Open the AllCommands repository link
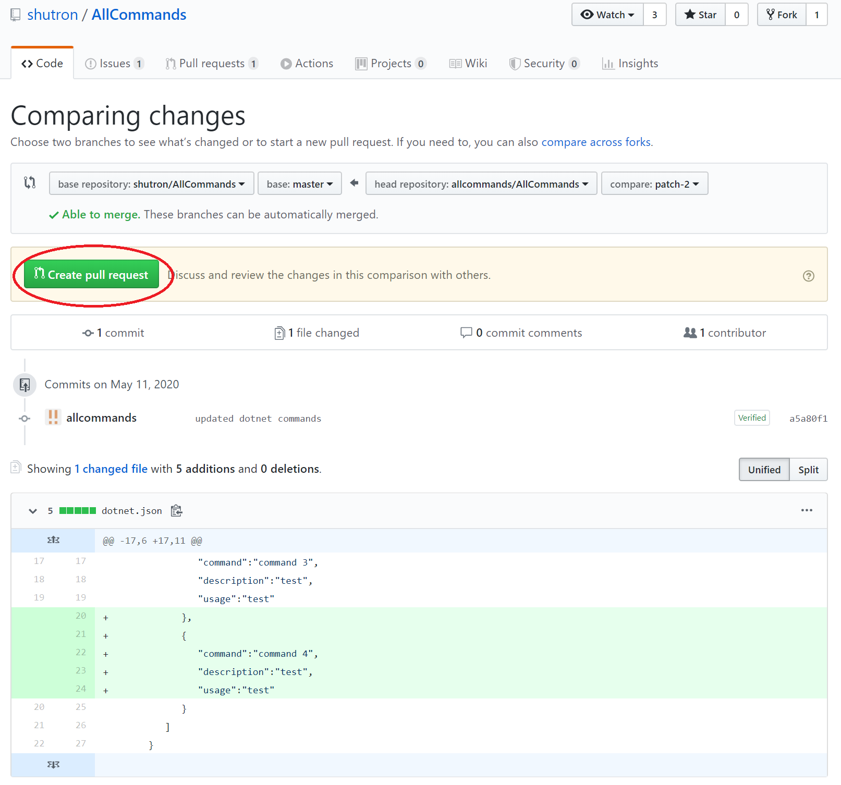The width and height of the screenshot is (841, 785). coord(139,15)
